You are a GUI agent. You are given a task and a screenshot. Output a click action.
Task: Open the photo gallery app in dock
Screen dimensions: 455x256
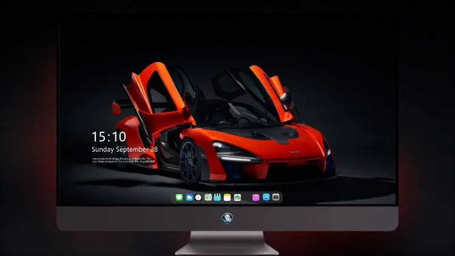coord(237,197)
